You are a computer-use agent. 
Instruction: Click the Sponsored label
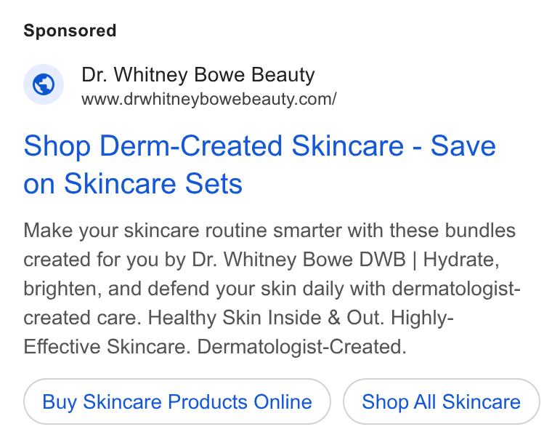coord(70,31)
